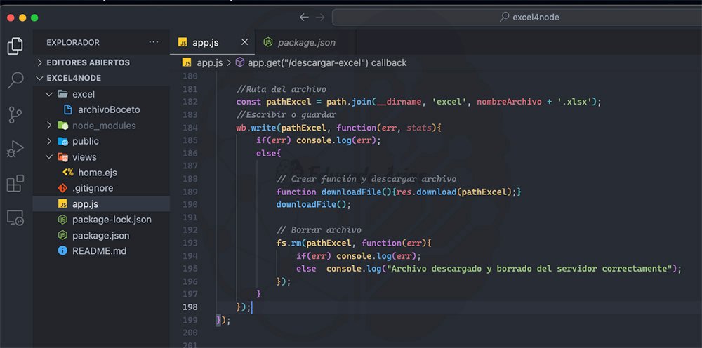The width and height of the screenshot is (702, 348).
Task: Open the Source Control view
Action: point(15,115)
